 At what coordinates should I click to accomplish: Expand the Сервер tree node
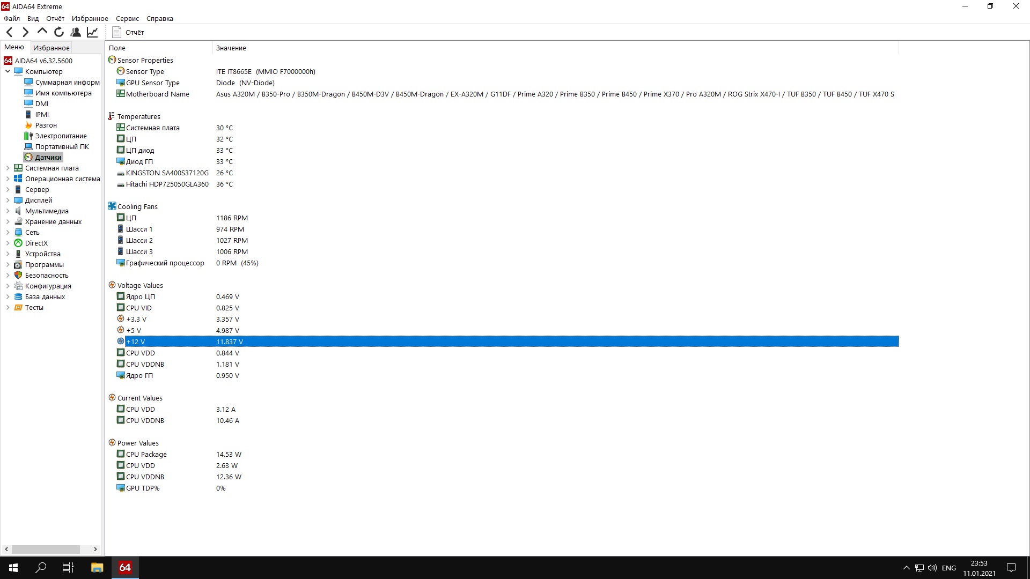(x=8, y=189)
